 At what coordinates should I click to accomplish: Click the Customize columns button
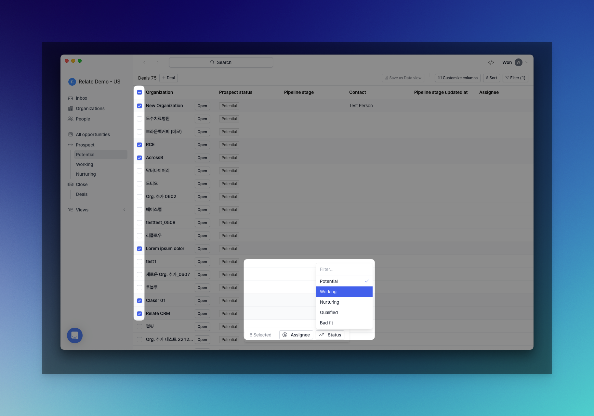point(457,78)
